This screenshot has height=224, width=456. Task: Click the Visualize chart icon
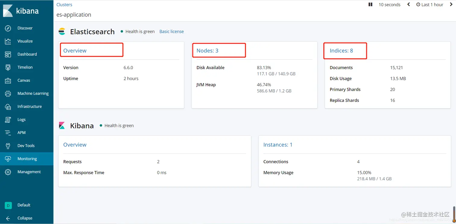coord(8,41)
